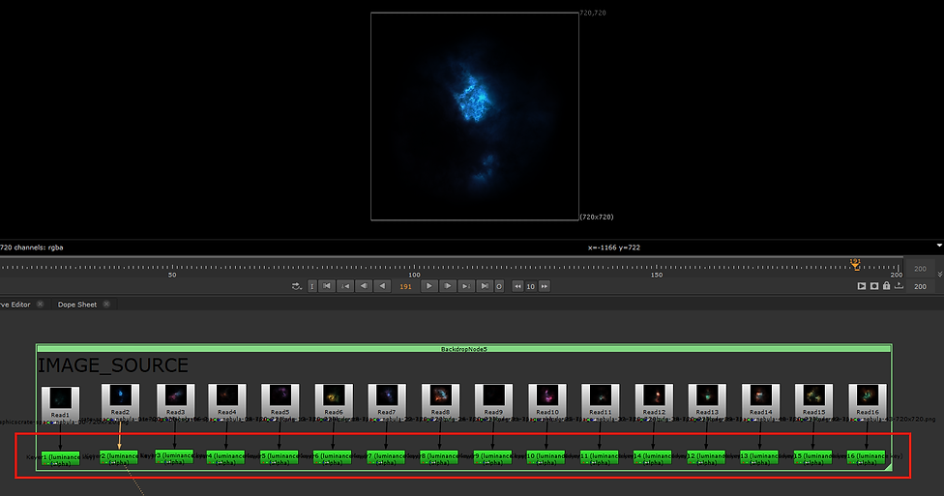This screenshot has height=496, width=944.
Task: Click the flipbook play icon
Action: 862,286
